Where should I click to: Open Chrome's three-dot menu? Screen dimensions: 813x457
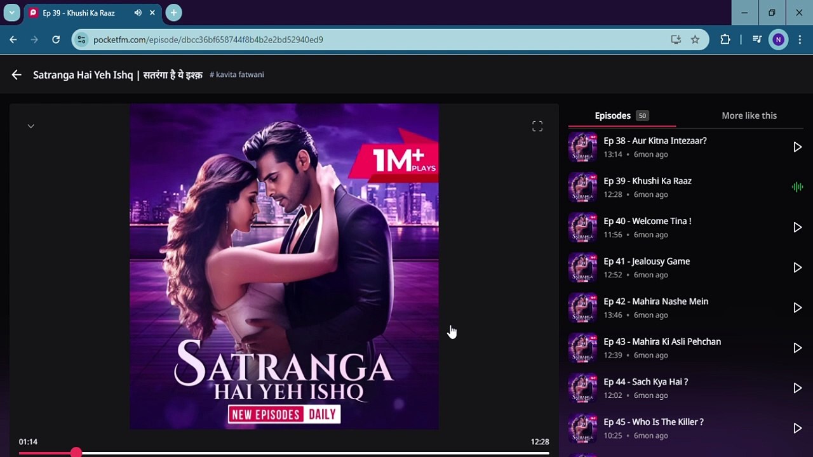(x=799, y=39)
